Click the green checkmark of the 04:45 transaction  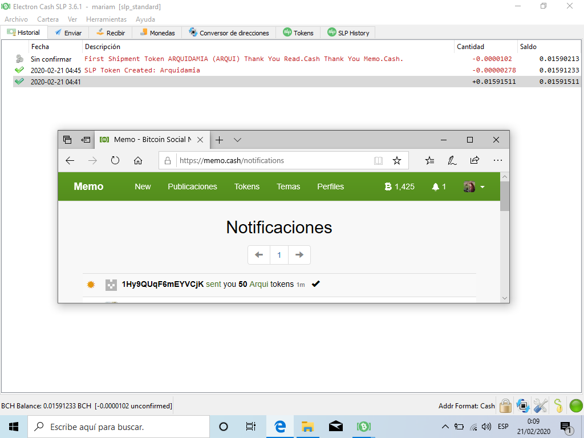click(x=19, y=70)
